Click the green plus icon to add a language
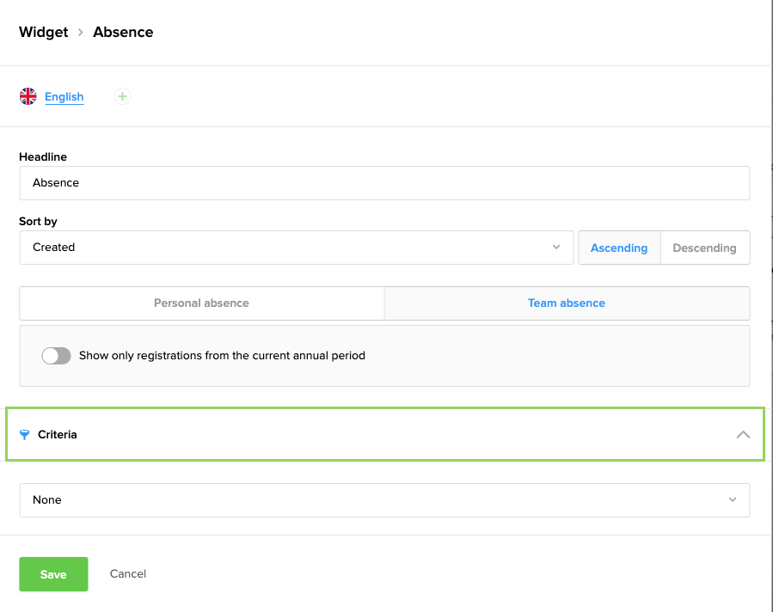This screenshot has height=612, width=773. (121, 96)
